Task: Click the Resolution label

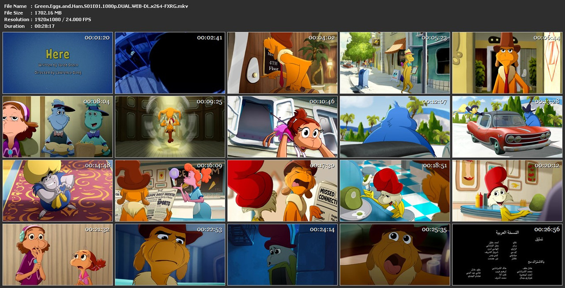Action: tap(17, 19)
